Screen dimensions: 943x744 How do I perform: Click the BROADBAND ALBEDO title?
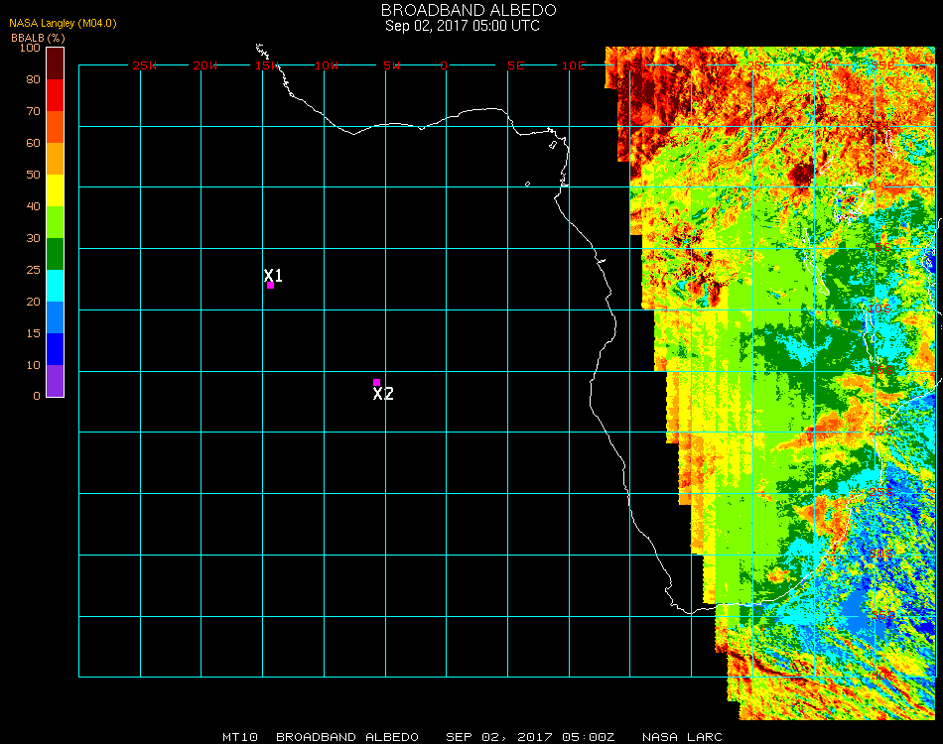(x=462, y=10)
